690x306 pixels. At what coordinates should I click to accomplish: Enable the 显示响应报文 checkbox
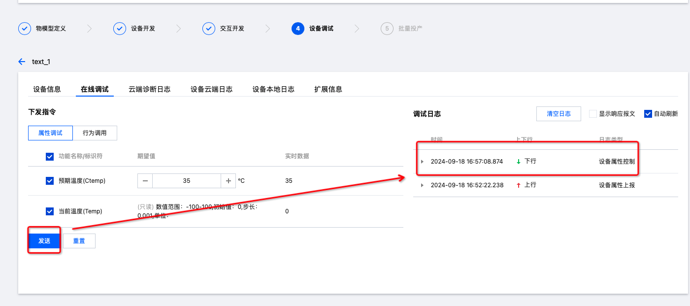pyautogui.click(x=593, y=114)
